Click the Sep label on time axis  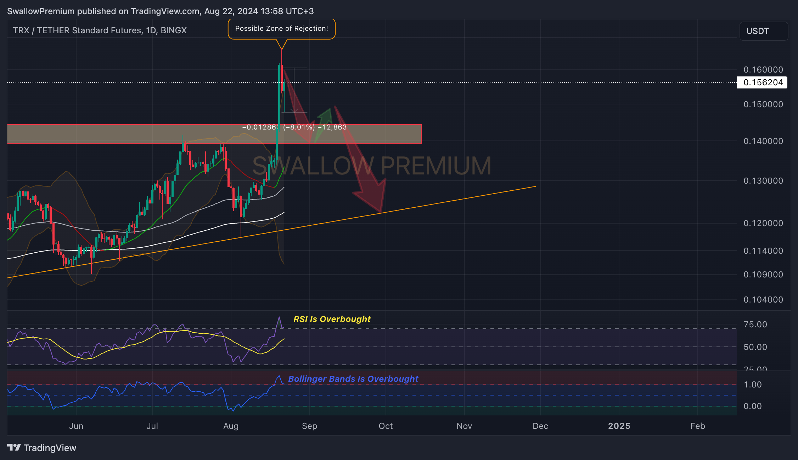(x=309, y=426)
